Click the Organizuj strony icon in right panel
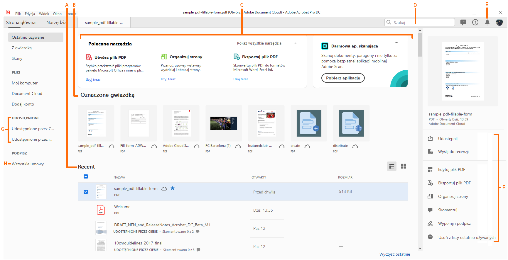Image resolution: width=508 pixels, height=260 pixels. 430,196
